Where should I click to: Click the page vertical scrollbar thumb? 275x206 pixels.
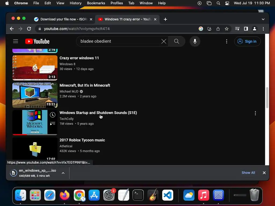point(267,98)
